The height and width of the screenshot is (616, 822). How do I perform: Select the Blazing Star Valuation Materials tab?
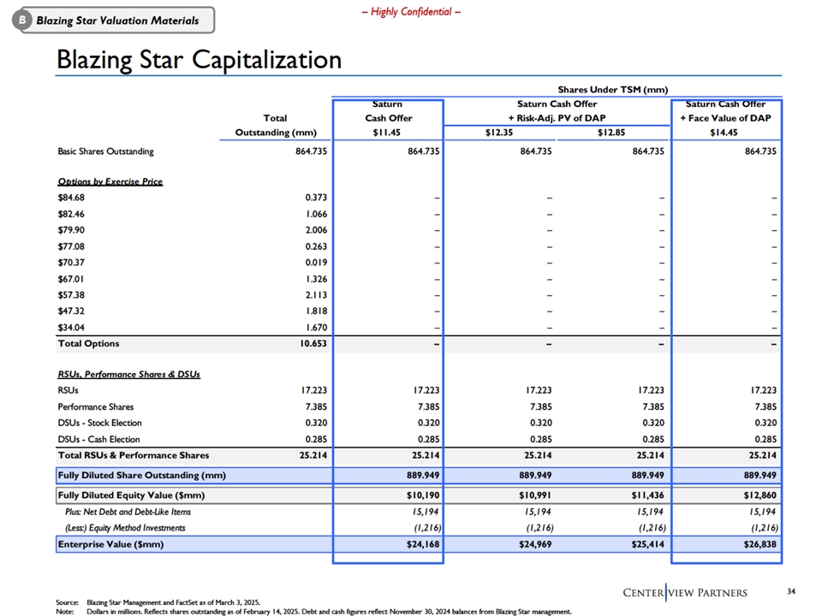[116, 20]
